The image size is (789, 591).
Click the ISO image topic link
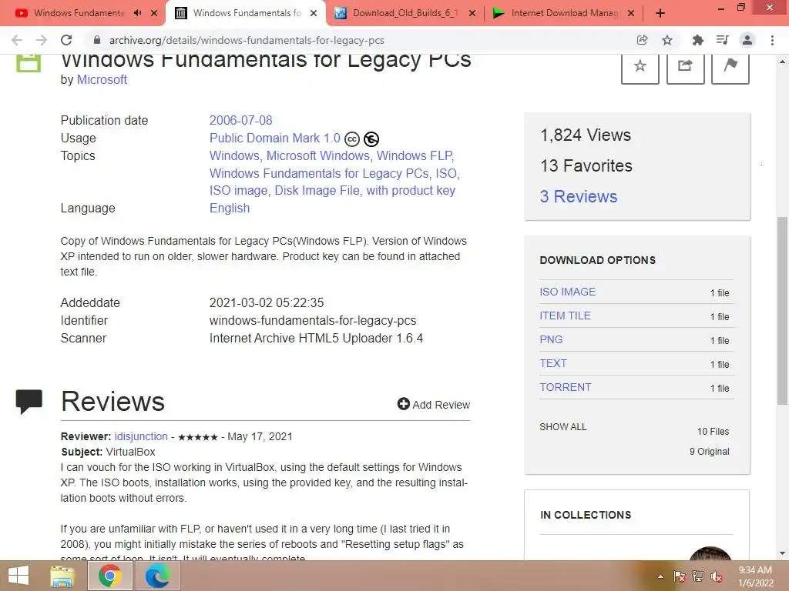[239, 191]
